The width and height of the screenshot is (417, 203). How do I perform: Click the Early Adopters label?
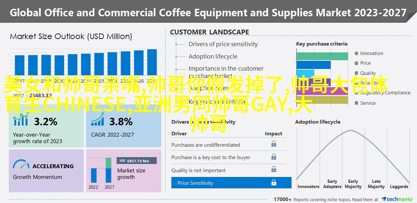[332, 184]
